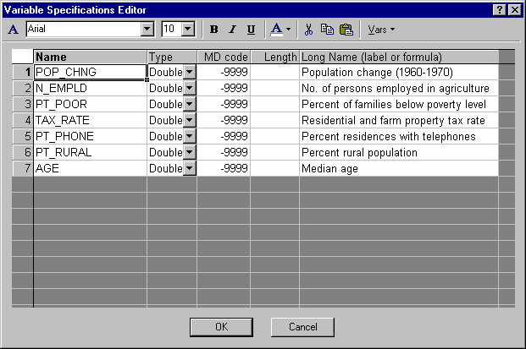Open the Arial font name dropdown

pos(147,29)
